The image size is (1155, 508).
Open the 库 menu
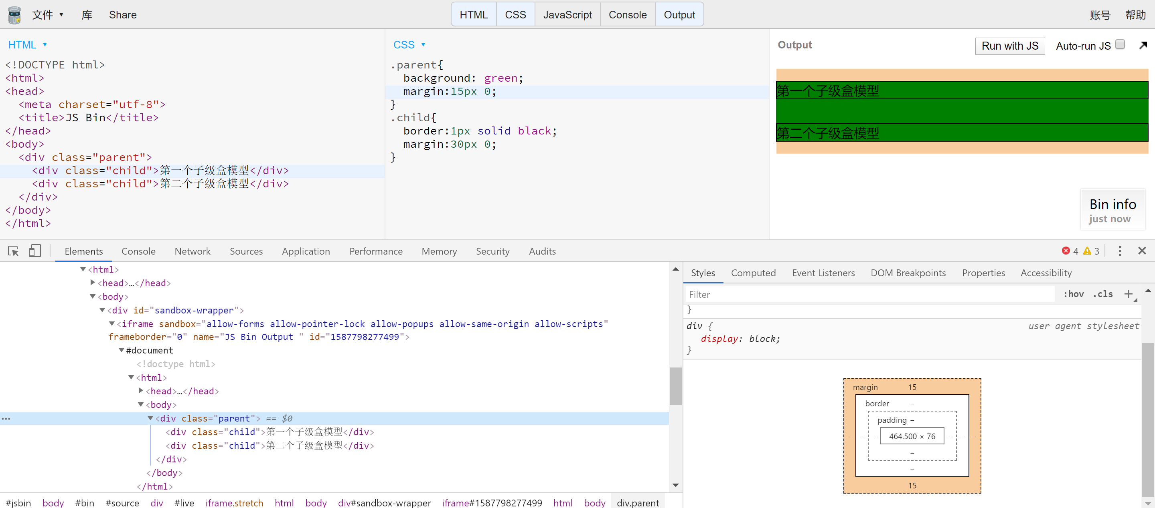pos(87,15)
